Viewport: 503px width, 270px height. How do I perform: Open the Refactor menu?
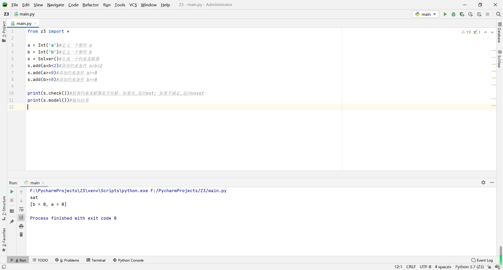pos(91,5)
